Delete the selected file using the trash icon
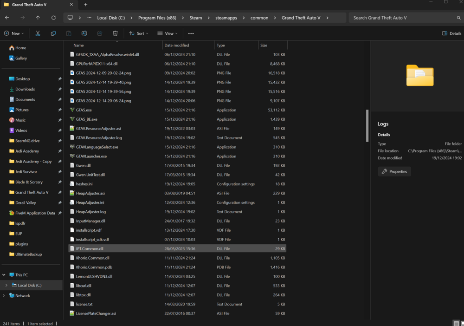 tap(115, 33)
